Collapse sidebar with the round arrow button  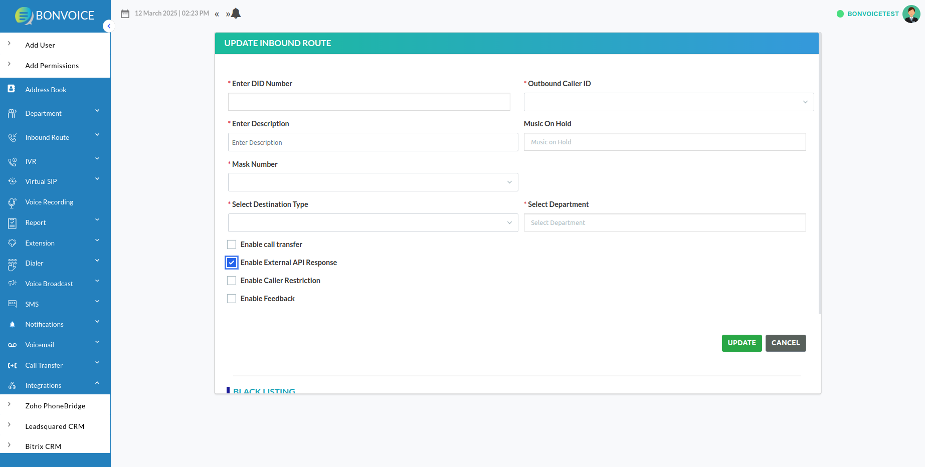click(109, 26)
